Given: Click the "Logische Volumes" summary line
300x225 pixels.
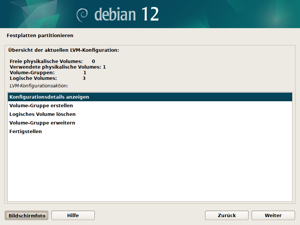Looking at the screenshot, I should pos(33,78).
